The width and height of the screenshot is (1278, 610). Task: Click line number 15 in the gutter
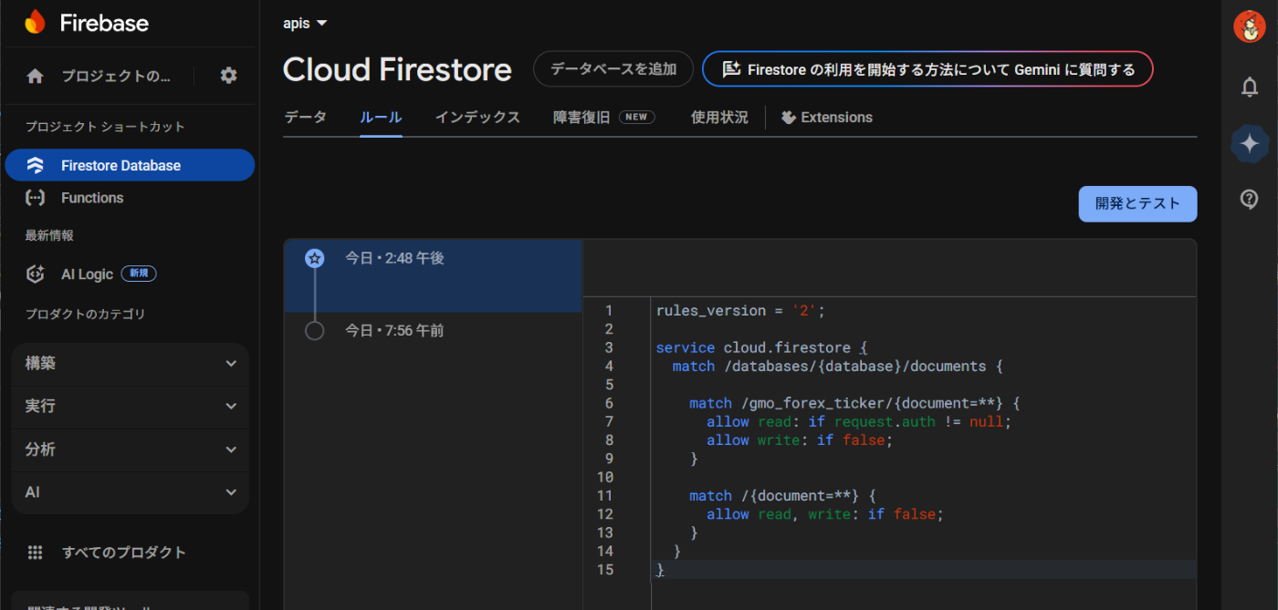coord(604,570)
